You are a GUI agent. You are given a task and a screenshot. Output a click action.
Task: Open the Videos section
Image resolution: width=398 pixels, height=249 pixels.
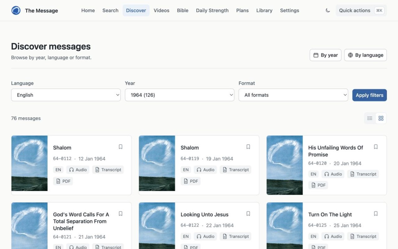[x=161, y=11]
